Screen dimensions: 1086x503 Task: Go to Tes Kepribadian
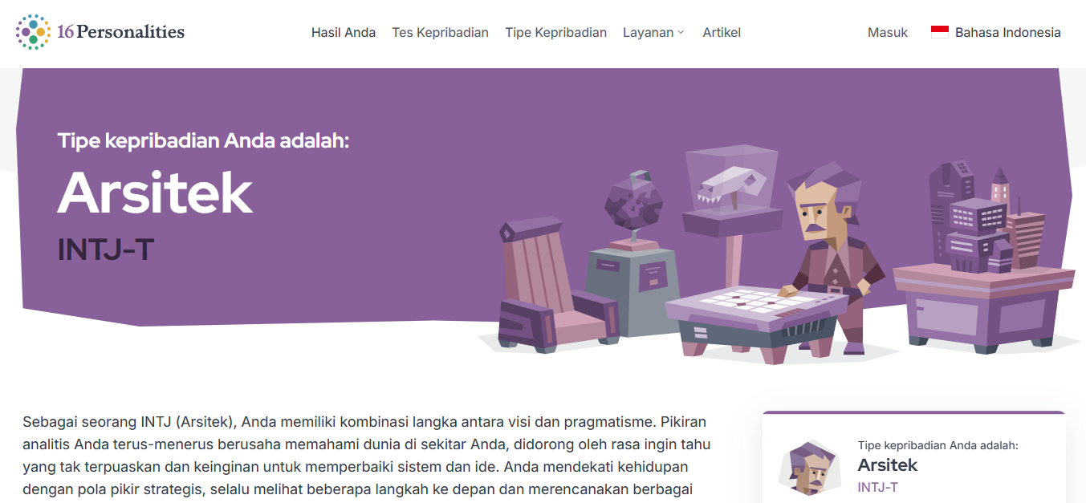click(440, 32)
